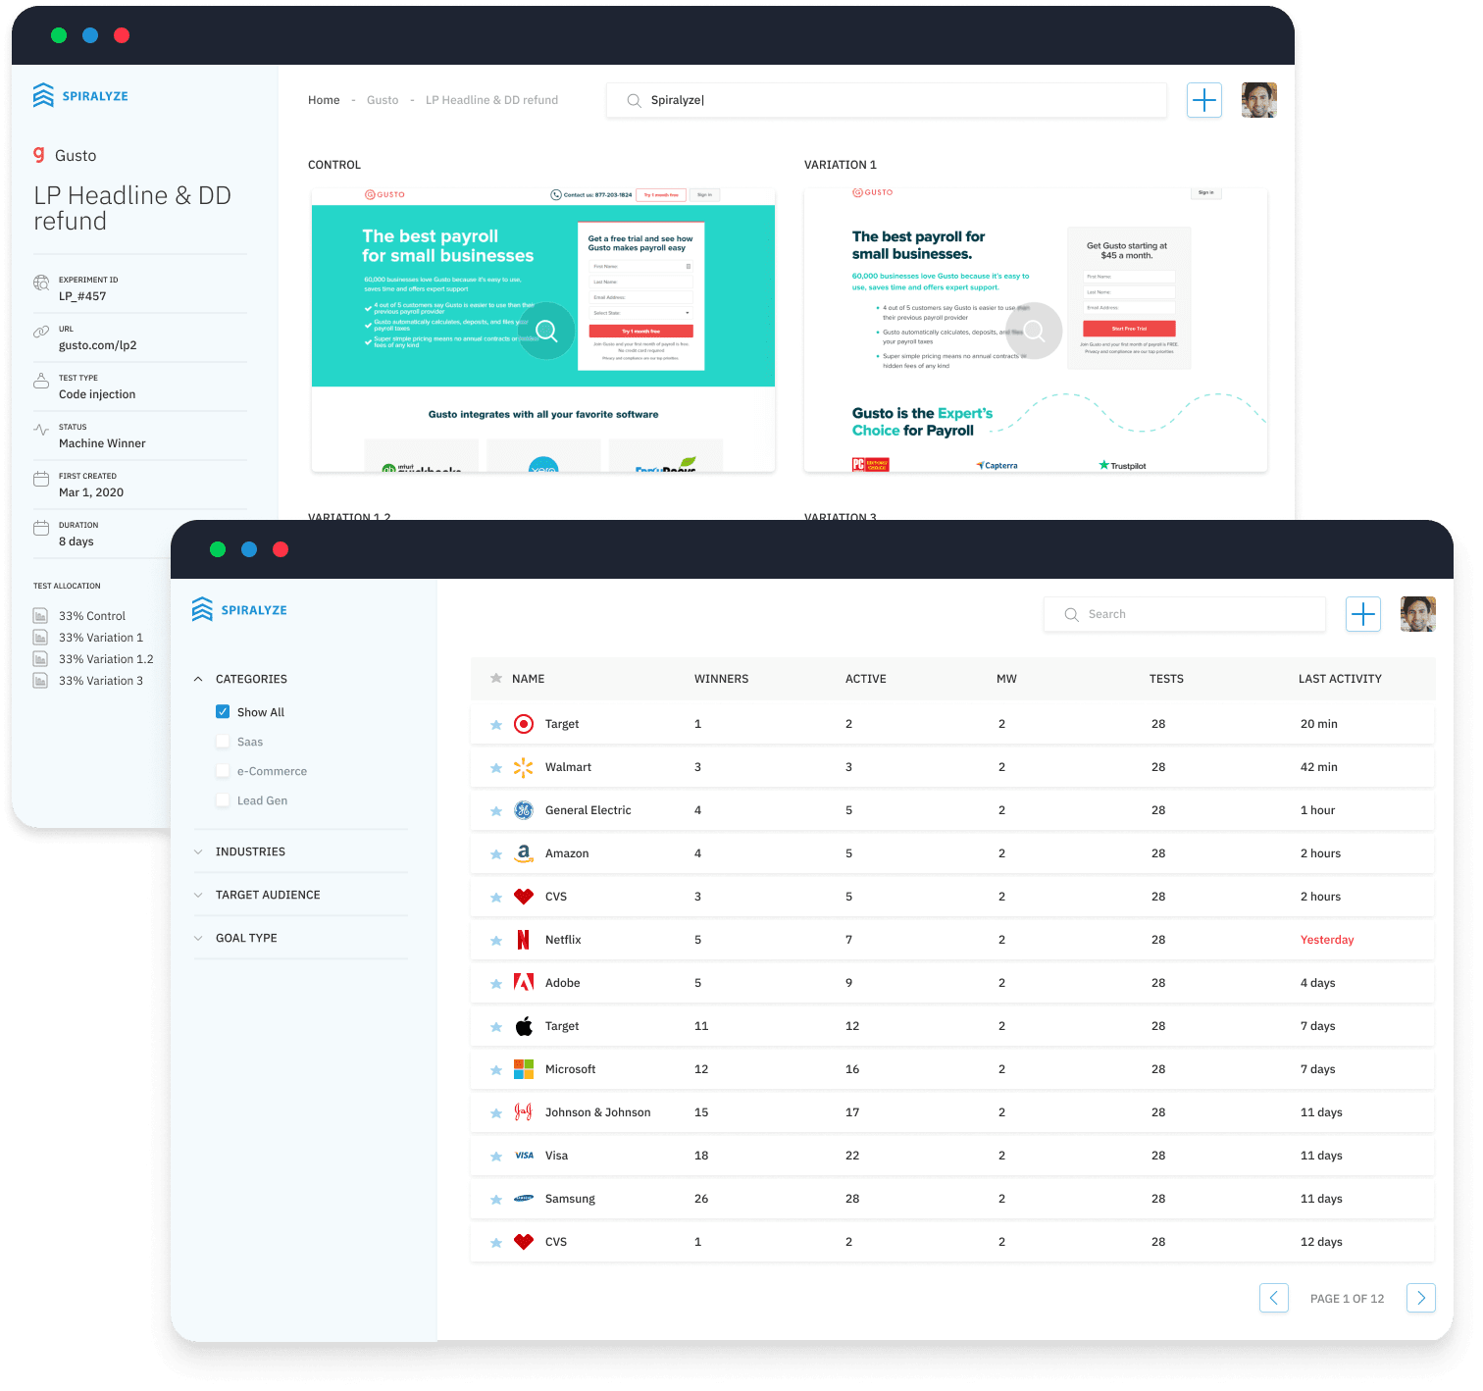Uncheck the Show All checkbox
The height and width of the screenshot is (1391, 1483).
pos(223,712)
